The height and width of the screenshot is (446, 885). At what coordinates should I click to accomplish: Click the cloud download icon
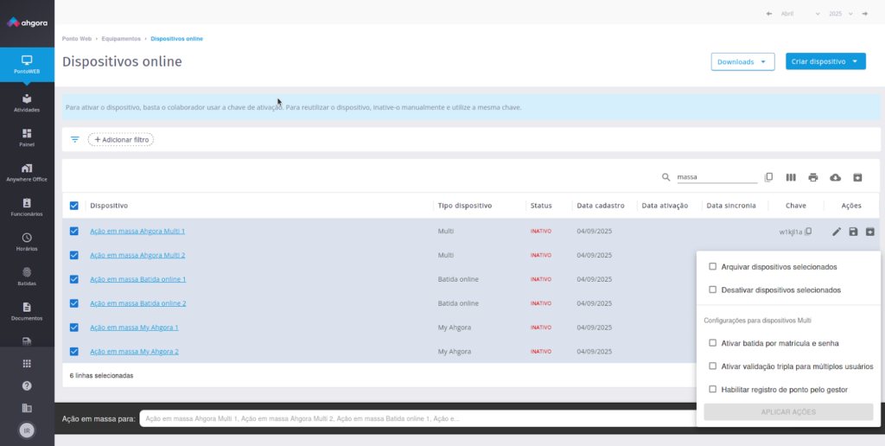point(835,177)
